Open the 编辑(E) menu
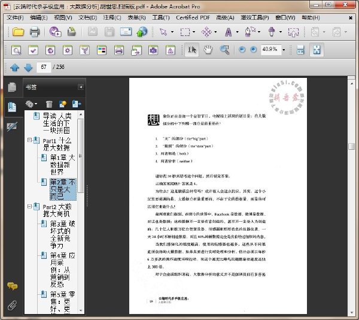This screenshot has width=359, height=320. (39, 17)
